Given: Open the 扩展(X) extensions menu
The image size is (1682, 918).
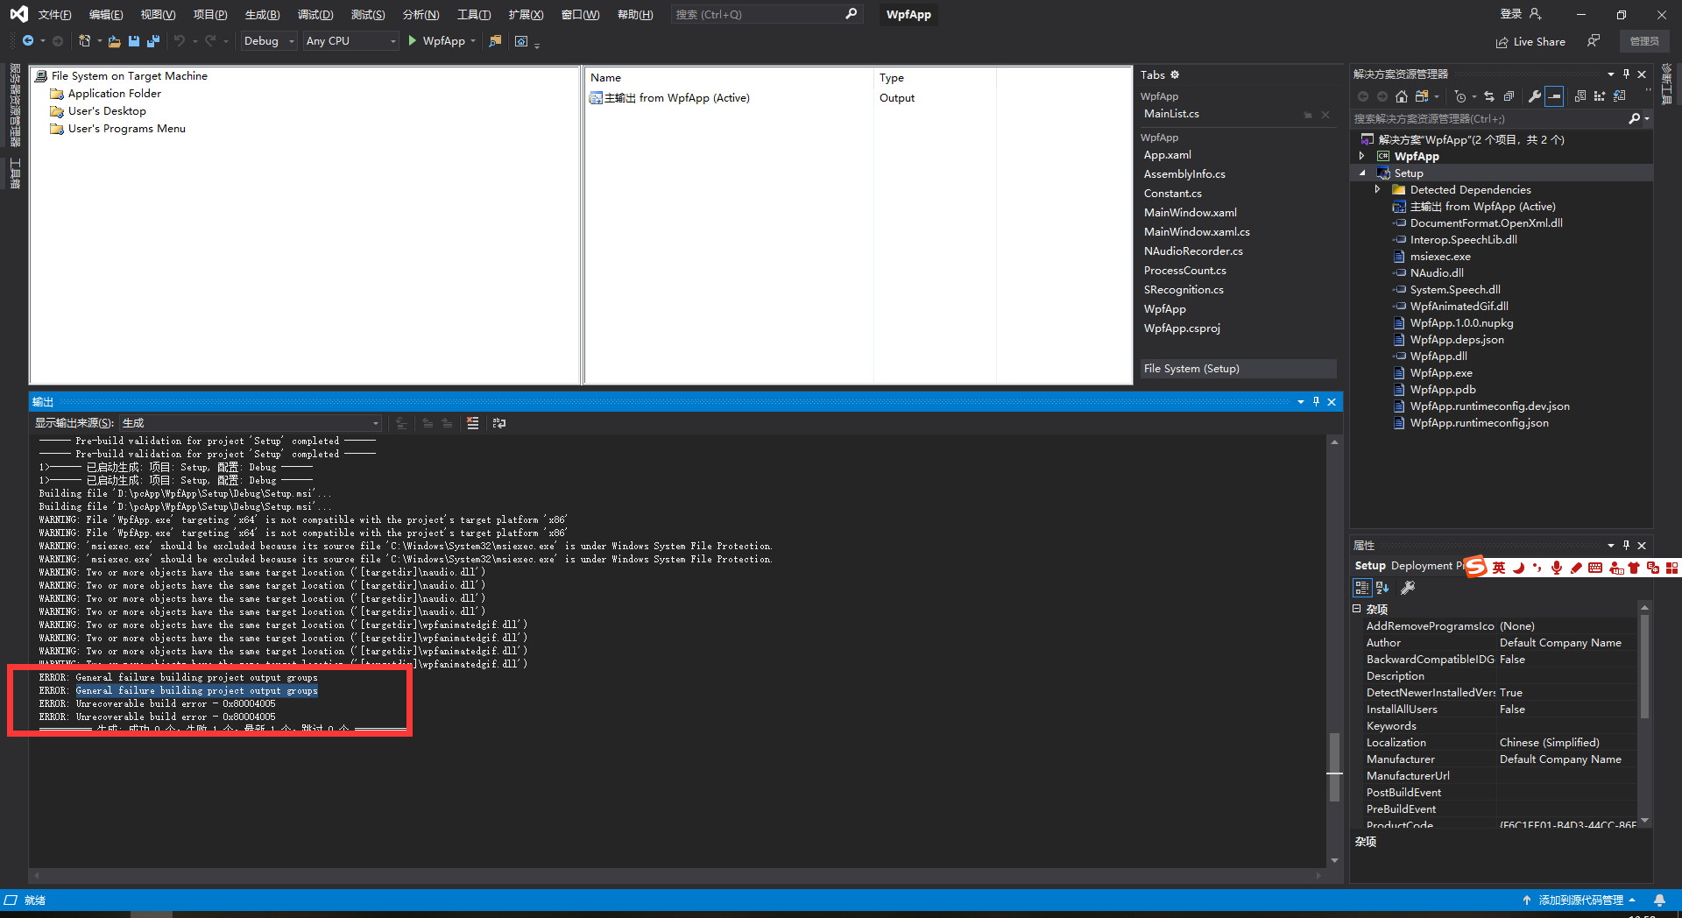Looking at the screenshot, I should coord(526,14).
